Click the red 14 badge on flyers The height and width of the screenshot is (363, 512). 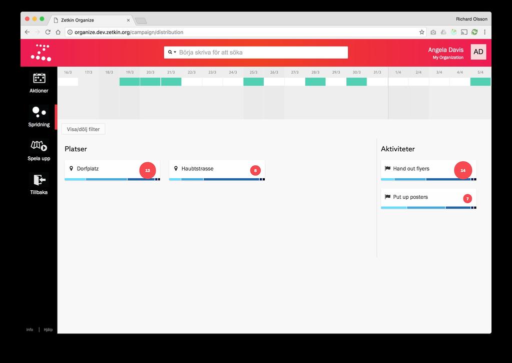coord(463,170)
